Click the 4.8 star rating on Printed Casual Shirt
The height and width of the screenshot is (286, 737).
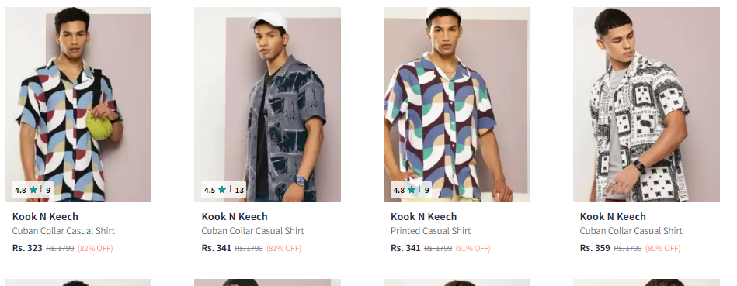coord(411,190)
